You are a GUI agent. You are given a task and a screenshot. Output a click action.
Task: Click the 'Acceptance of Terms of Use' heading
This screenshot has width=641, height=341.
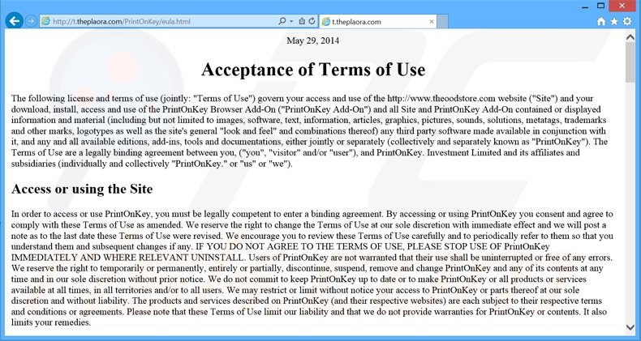click(x=313, y=70)
